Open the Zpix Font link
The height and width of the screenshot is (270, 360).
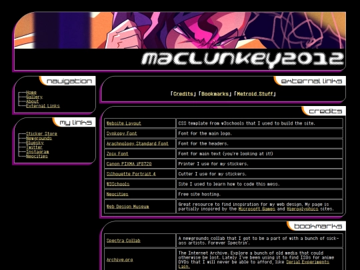(x=117, y=153)
